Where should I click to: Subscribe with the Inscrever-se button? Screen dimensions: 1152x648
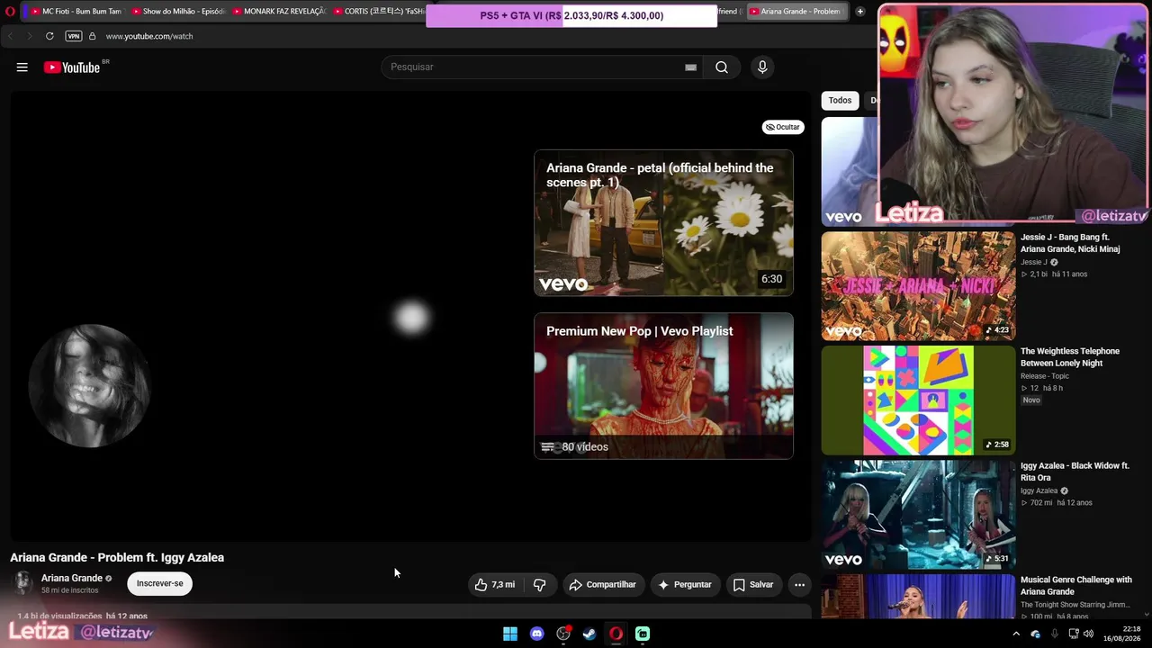point(160,583)
